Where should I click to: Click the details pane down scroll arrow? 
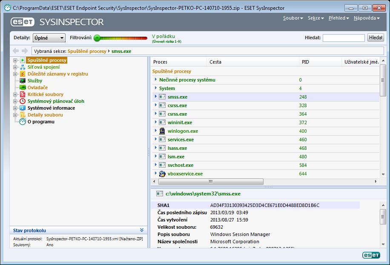click(x=383, y=245)
